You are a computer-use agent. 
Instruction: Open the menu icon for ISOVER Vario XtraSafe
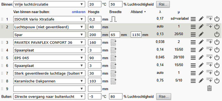click(193, 19)
